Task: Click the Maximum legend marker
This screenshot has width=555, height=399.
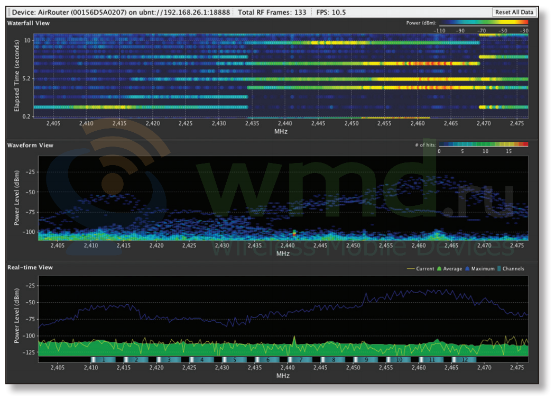Action: pos(467,269)
